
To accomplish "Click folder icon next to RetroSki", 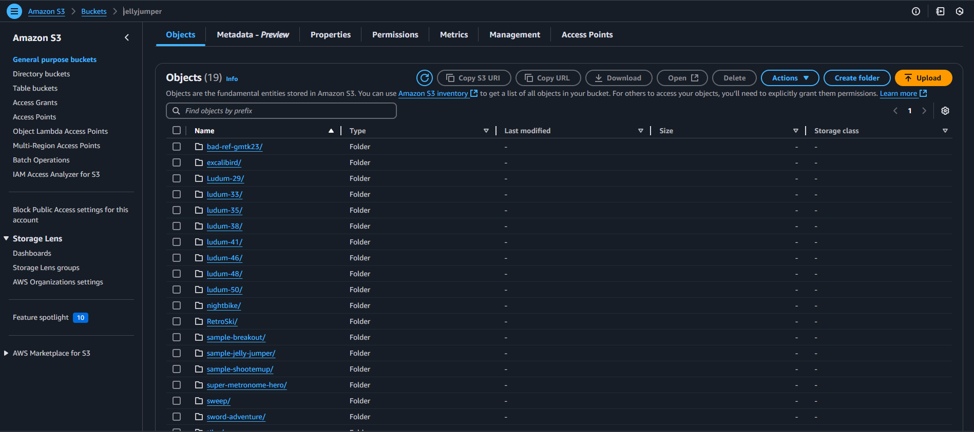I will 199,321.
